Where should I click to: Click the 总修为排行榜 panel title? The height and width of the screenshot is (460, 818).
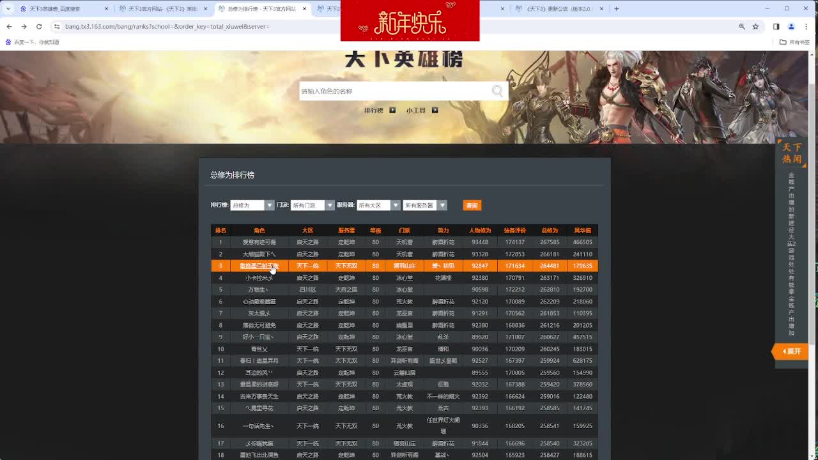(232, 175)
